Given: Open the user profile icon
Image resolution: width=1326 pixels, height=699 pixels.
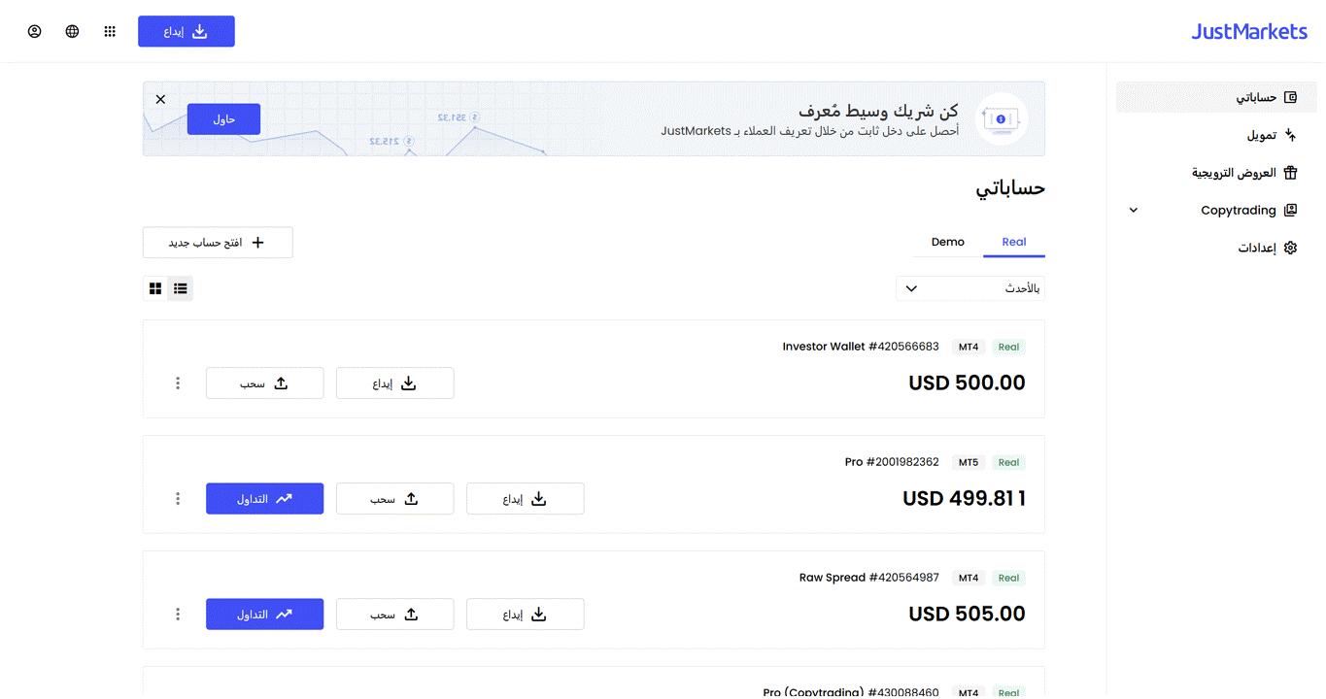Looking at the screenshot, I should coord(35,31).
